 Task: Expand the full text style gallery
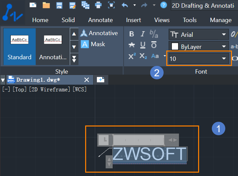click(x=74, y=59)
